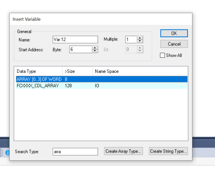Image resolution: width=215 pixels, height=175 pixels.
Task: Click the IO name space cell
Action: click(x=97, y=86)
